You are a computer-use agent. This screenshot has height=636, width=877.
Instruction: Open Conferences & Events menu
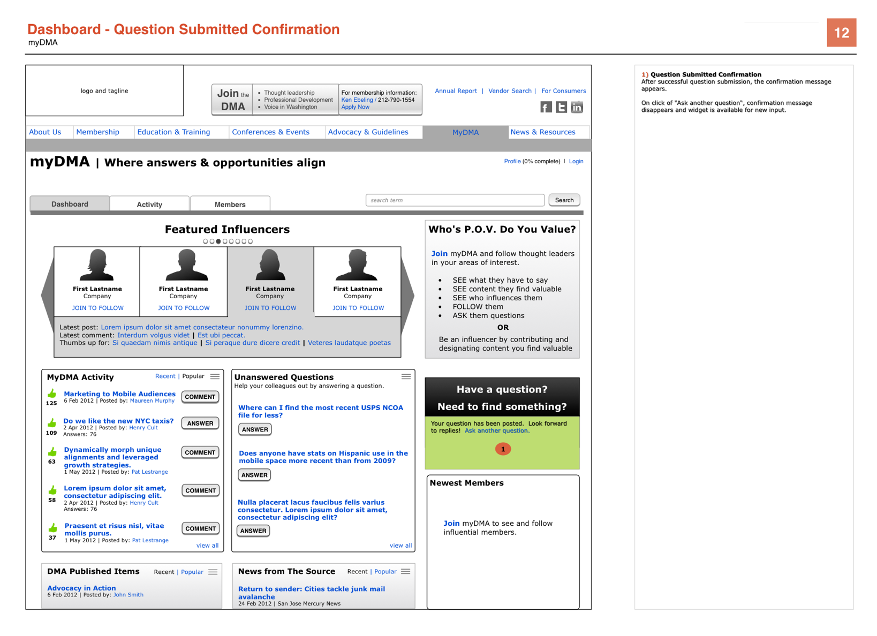click(270, 132)
